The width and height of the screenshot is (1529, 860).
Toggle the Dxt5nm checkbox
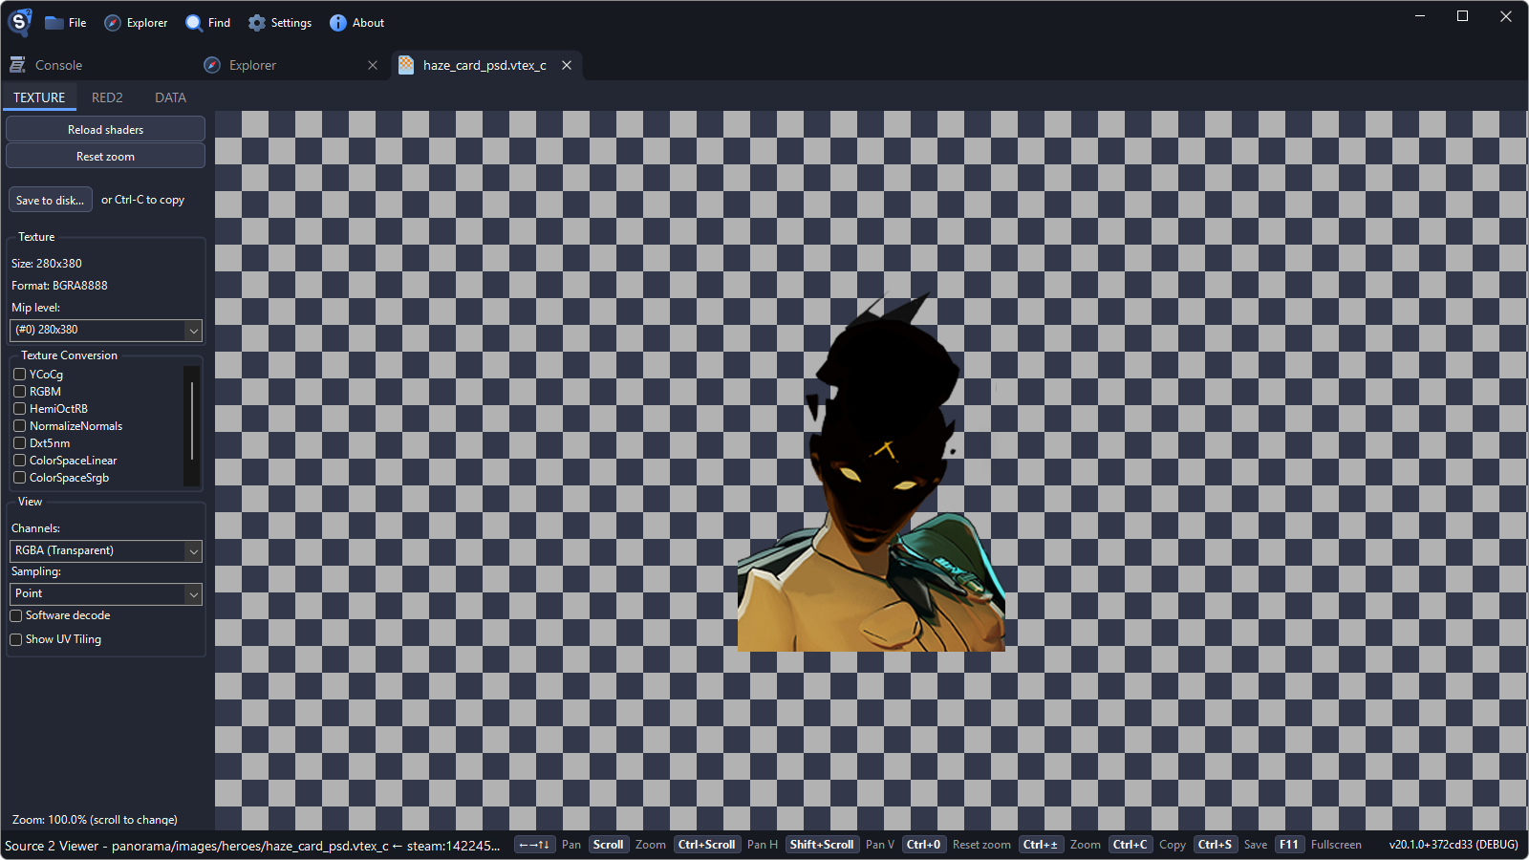pyautogui.click(x=20, y=443)
